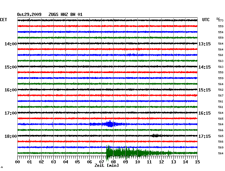
Task: Click the CET timezone label
Action: click(x=3, y=20)
